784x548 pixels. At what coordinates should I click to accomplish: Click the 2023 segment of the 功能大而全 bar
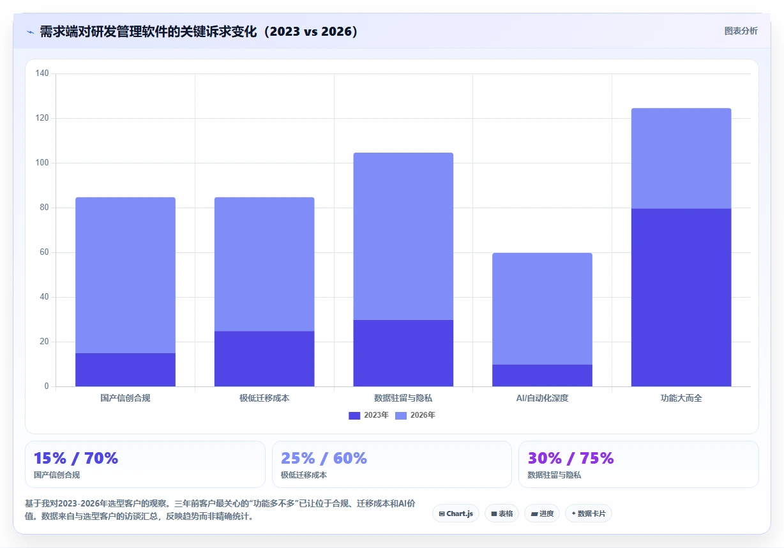point(681,298)
